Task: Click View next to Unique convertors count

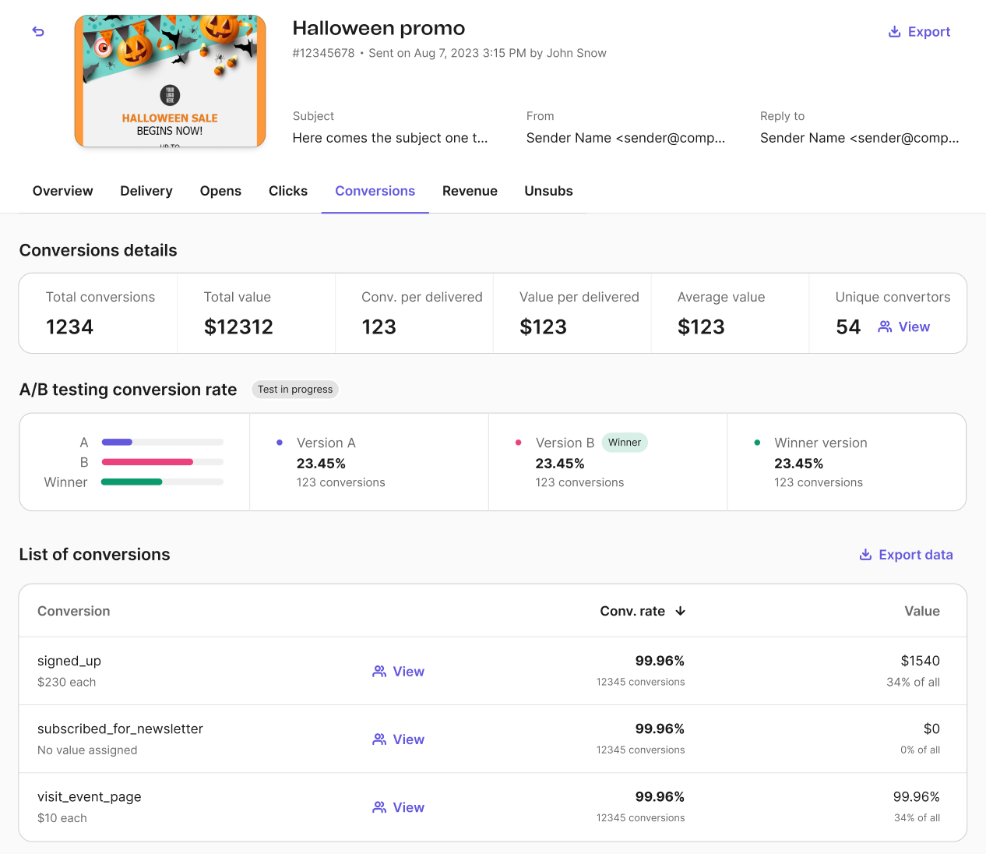Action: pyautogui.click(x=913, y=326)
